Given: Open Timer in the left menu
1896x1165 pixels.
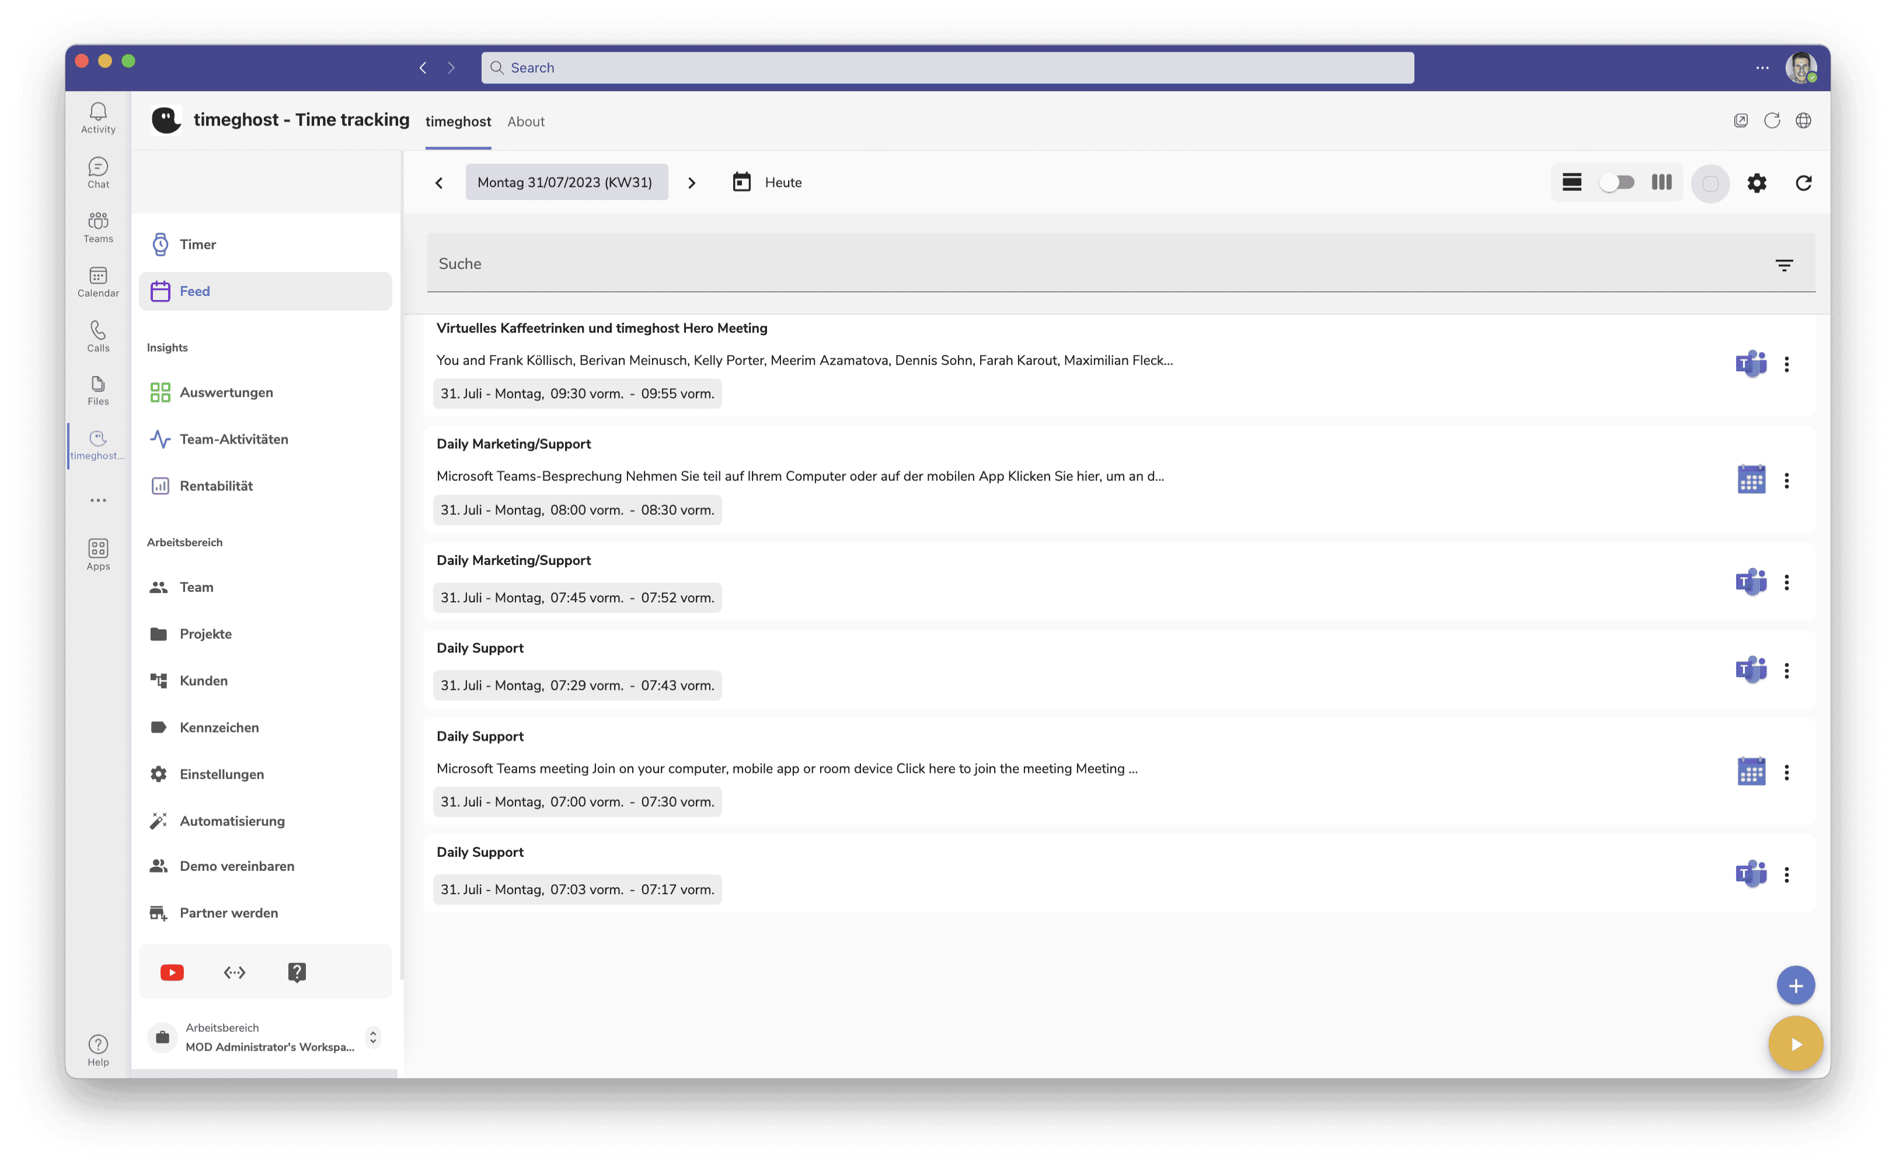Looking at the screenshot, I should coord(265,244).
